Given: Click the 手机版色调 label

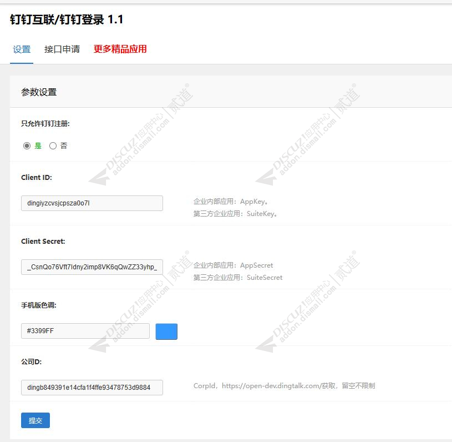Looking at the screenshot, I should click(x=39, y=305).
